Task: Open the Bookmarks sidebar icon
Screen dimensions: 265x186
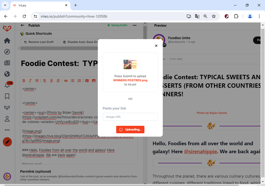Action: (x=7, y=96)
